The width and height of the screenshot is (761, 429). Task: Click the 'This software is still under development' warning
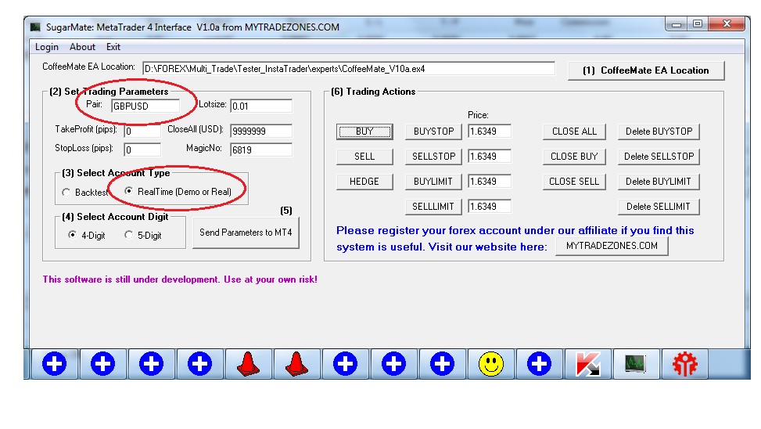coord(180,279)
